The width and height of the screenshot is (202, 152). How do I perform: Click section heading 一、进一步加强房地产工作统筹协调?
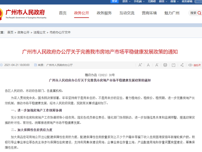37,110
